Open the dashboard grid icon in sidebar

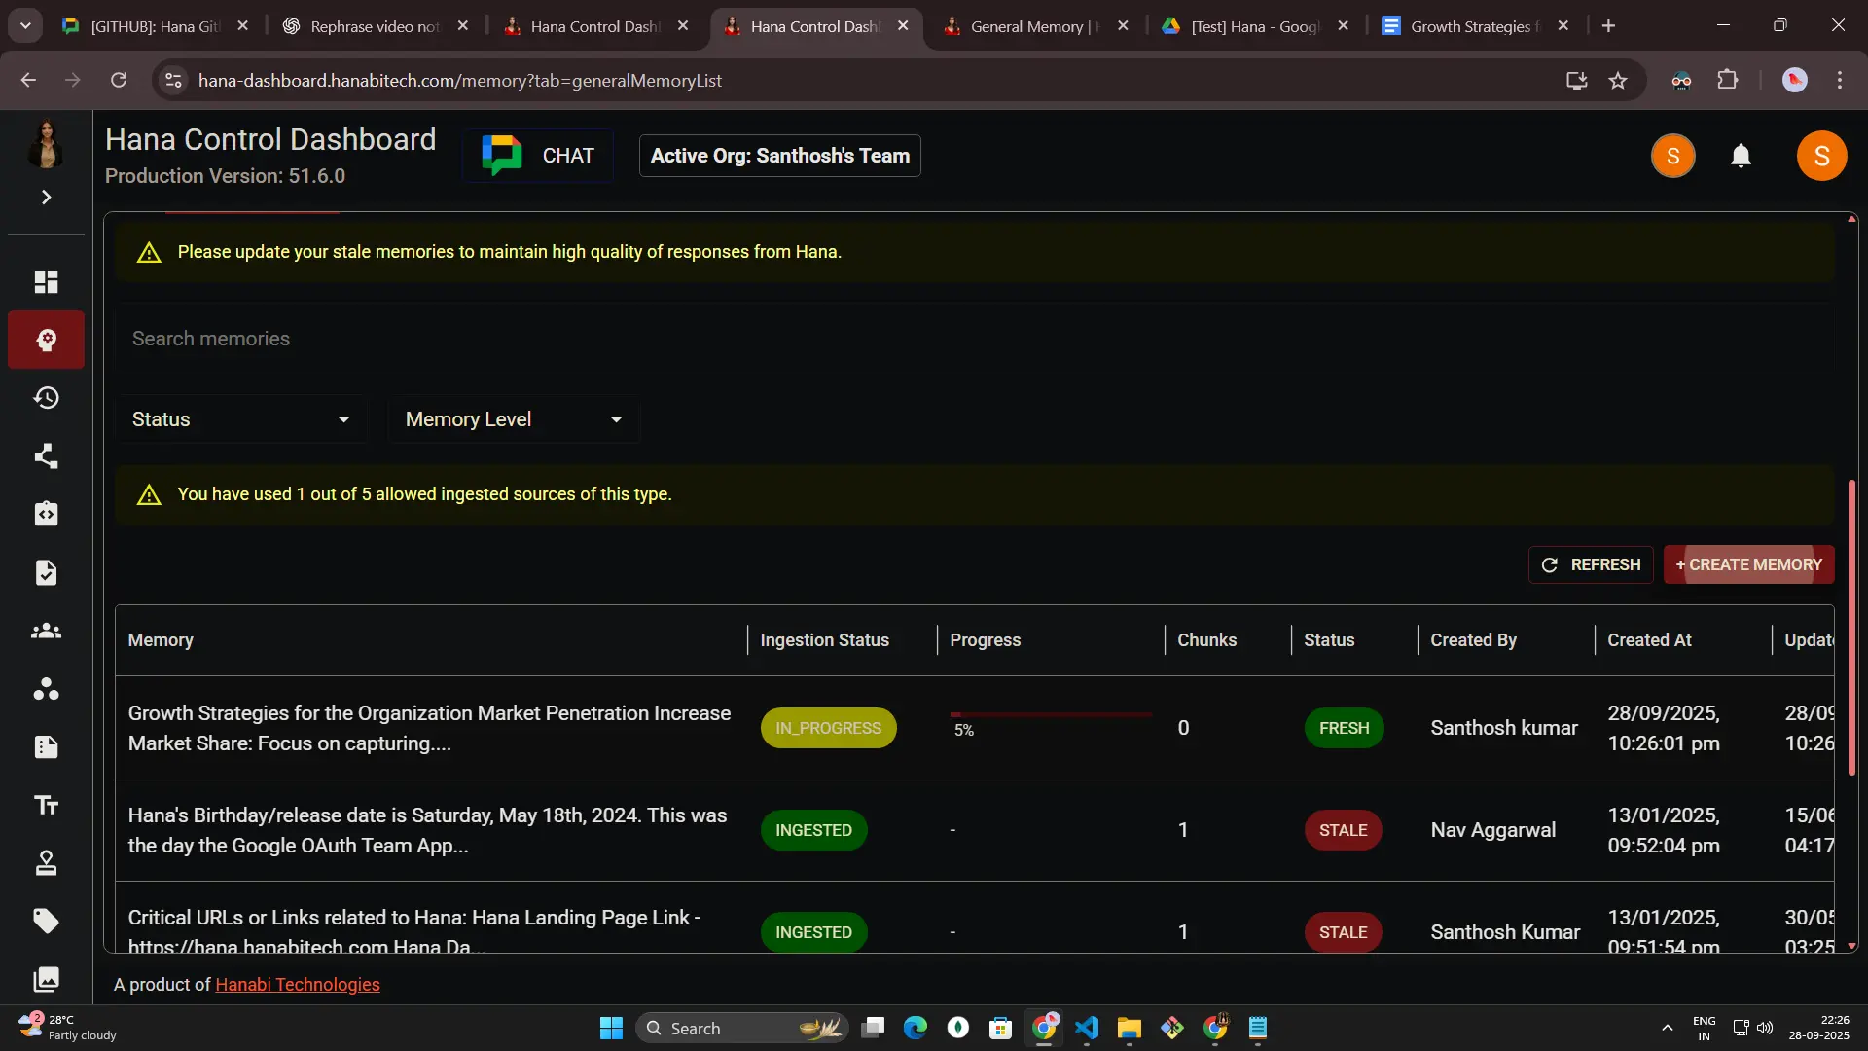point(46,282)
